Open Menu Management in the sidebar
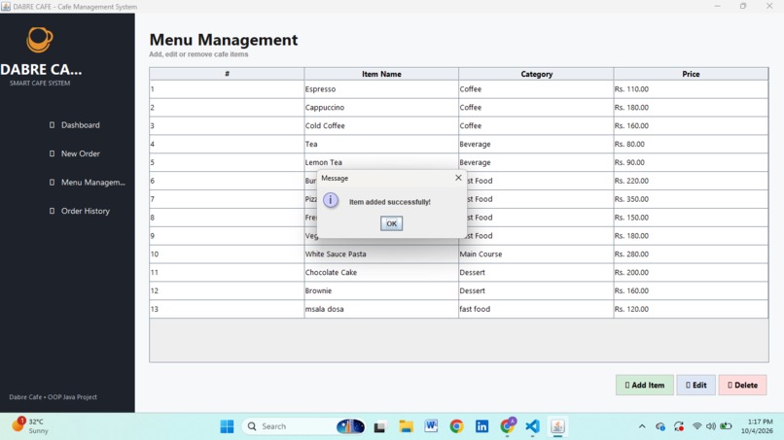Screen dimensions: 784x440 87,183
